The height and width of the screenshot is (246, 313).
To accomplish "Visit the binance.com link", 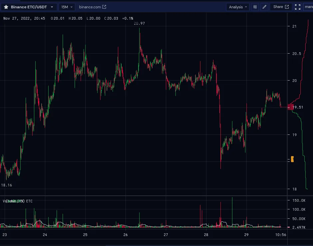I will coord(90,7).
